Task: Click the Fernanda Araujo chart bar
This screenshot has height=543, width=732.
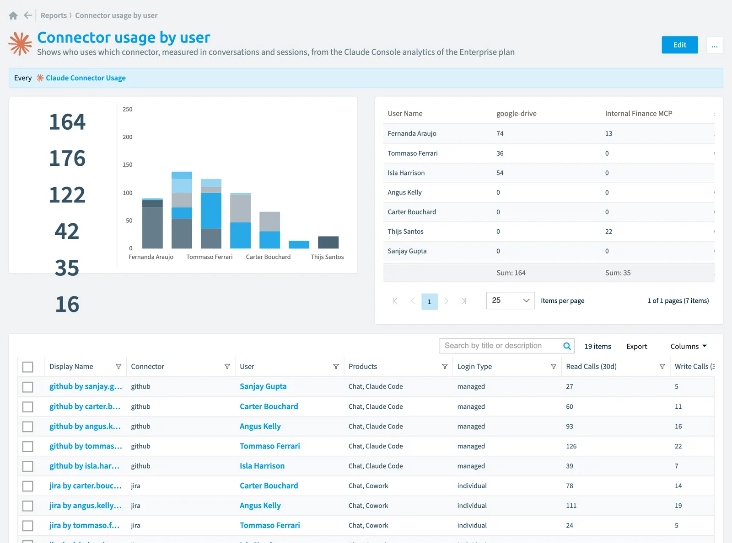Action: click(x=152, y=223)
